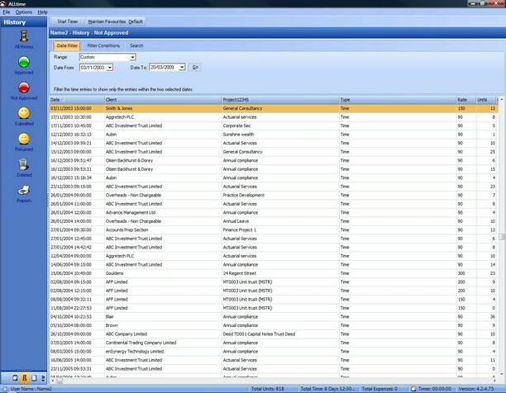Click the timer icon in status bar
506x393 pixels.
pos(413,389)
